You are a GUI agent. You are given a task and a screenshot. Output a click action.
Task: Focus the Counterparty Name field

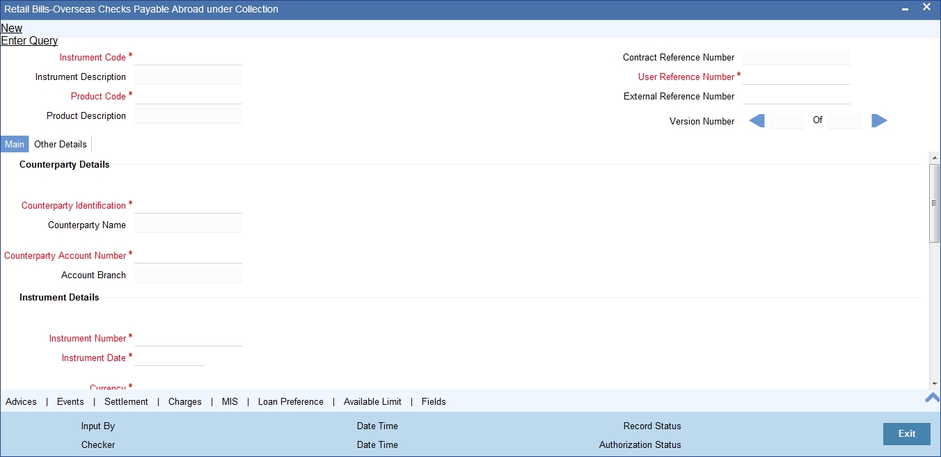pyautogui.click(x=188, y=225)
